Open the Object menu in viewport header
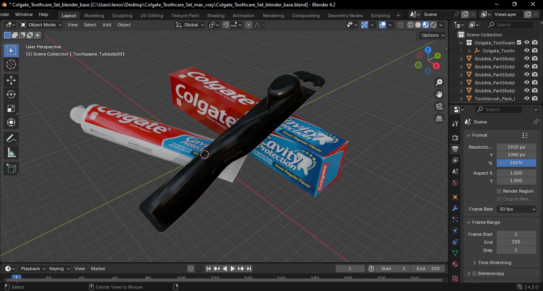This screenshot has width=543, height=291. pyautogui.click(x=124, y=25)
